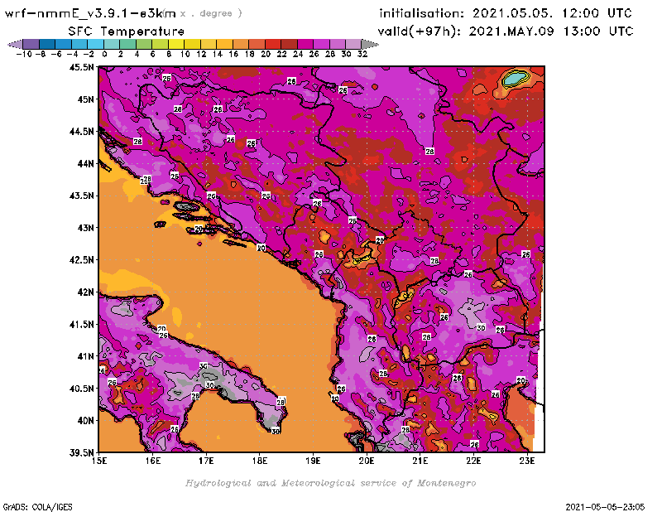Click the '45.5N' latitude label
Viewport: 662px width, 512px height.
pyautogui.click(x=81, y=67)
